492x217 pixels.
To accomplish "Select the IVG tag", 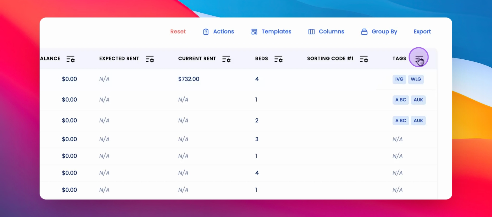I will click(x=399, y=79).
